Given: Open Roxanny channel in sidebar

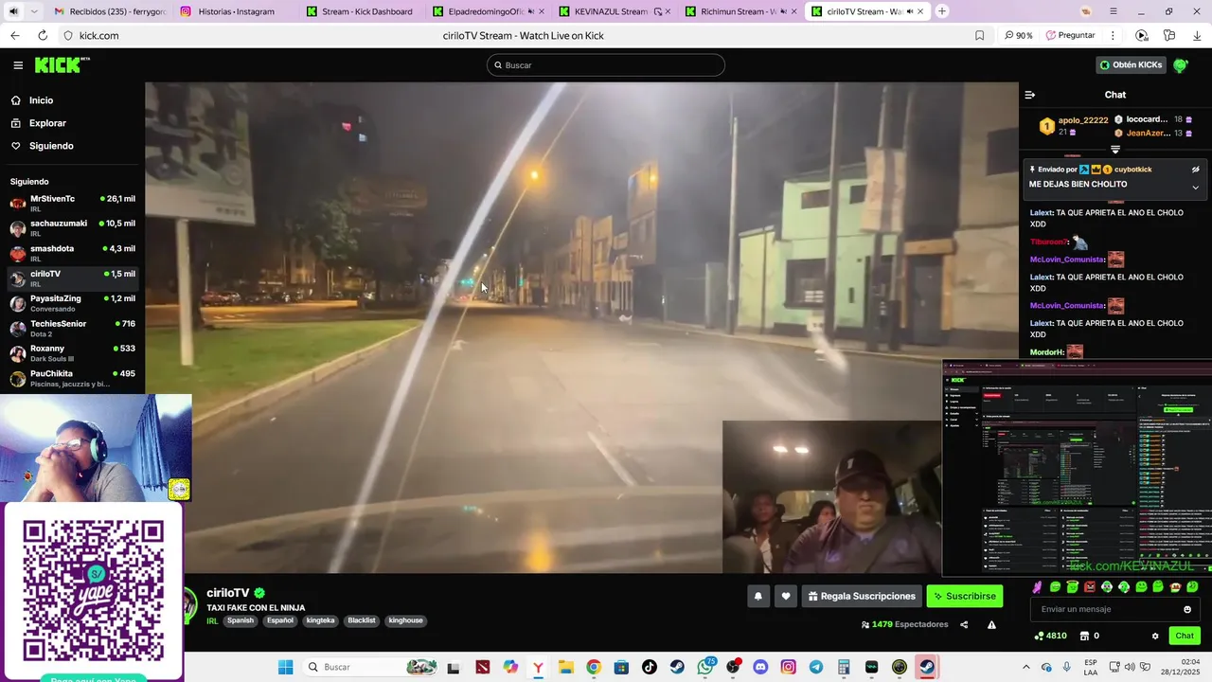Looking at the screenshot, I should point(72,353).
